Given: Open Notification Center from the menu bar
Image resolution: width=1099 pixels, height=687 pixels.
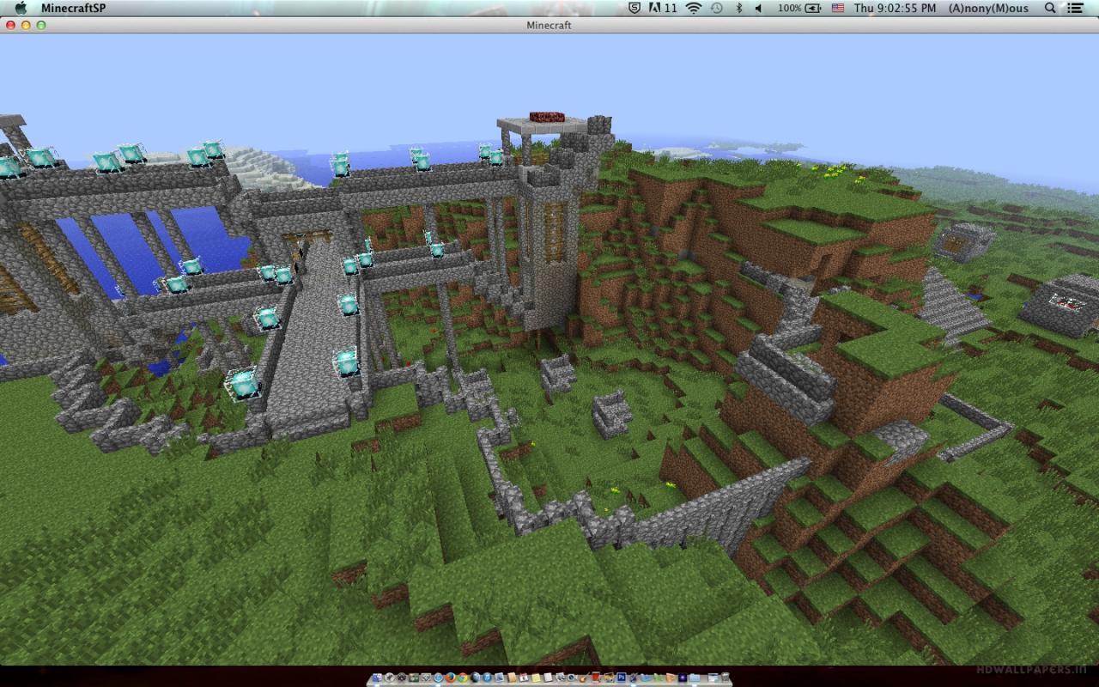Looking at the screenshot, I should coord(1076,8).
